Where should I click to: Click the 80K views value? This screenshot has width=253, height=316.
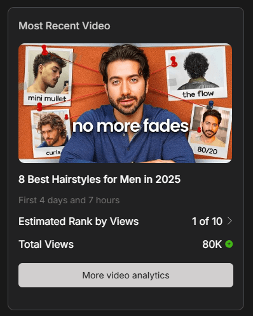pyautogui.click(x=212, y=244)
